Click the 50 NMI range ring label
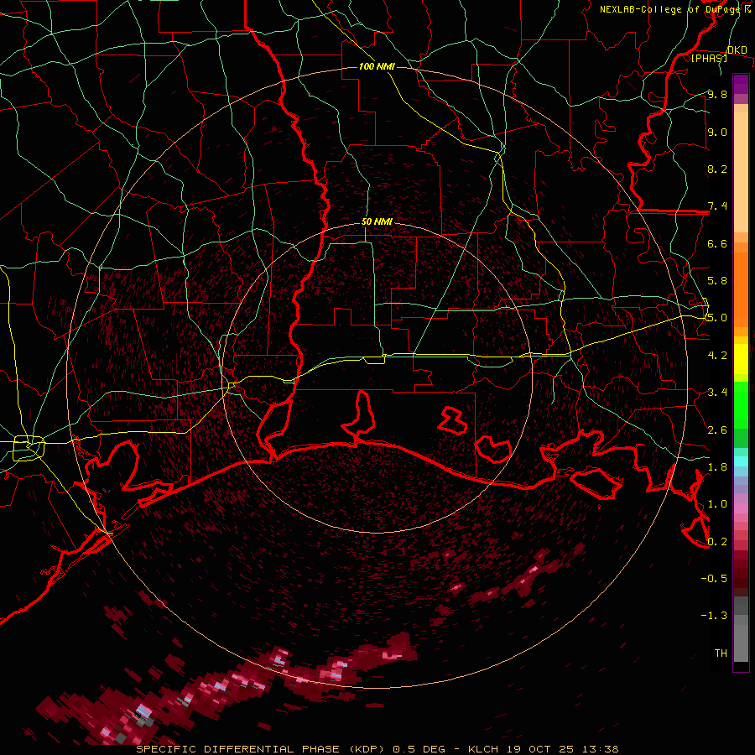 [377, 221]
